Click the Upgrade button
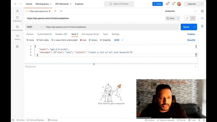 point(192,4)
